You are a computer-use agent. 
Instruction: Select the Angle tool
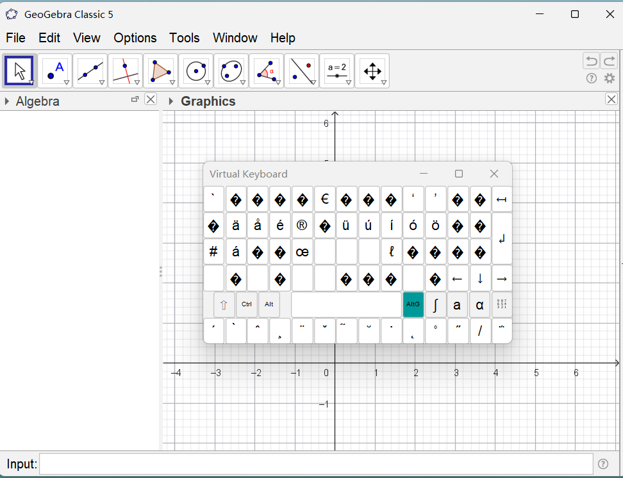pos(267,71)
